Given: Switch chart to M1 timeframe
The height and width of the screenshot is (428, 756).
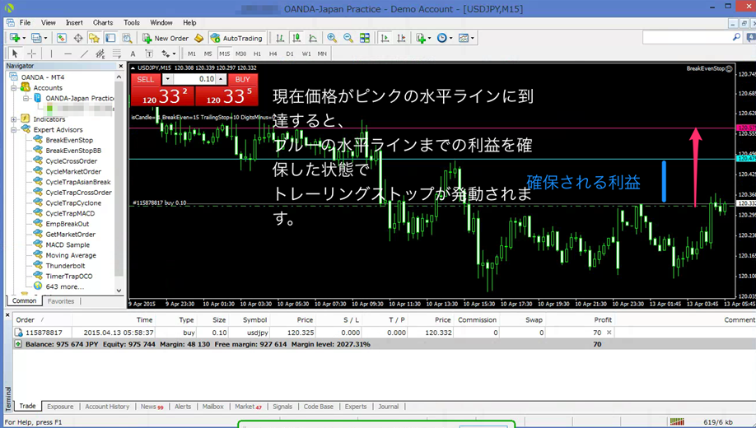Looking at the screenshot, I should [192, 53].
